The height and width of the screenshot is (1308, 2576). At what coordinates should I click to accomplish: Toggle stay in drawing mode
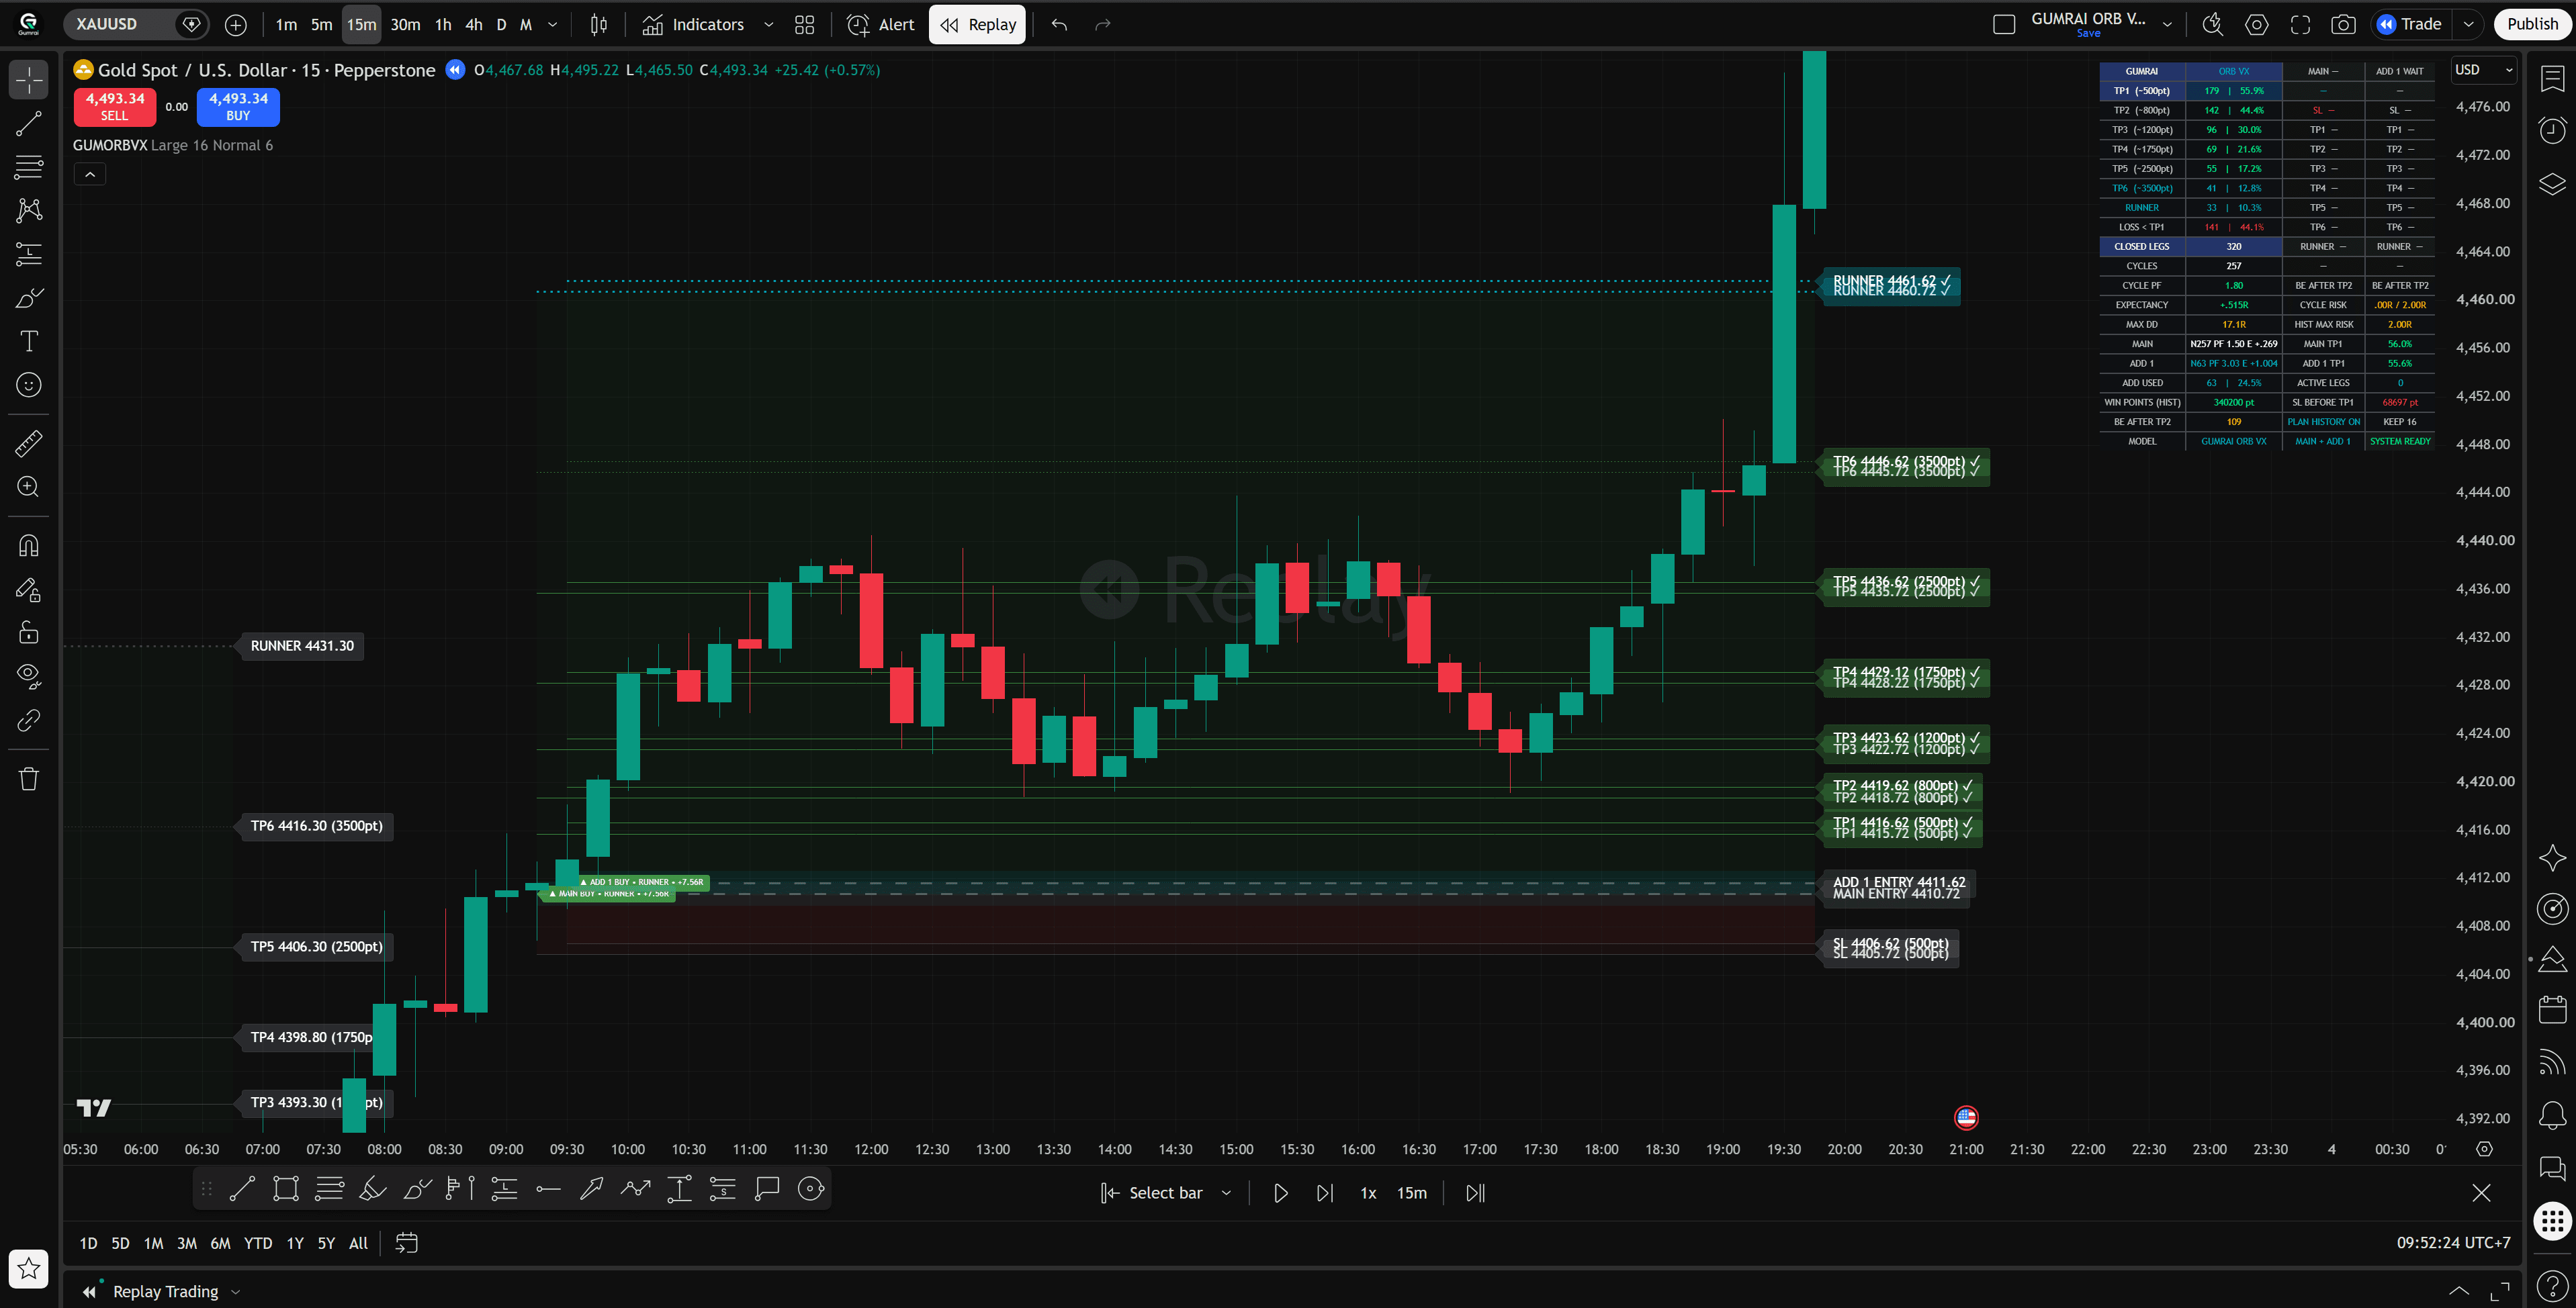tap(29, 590)
